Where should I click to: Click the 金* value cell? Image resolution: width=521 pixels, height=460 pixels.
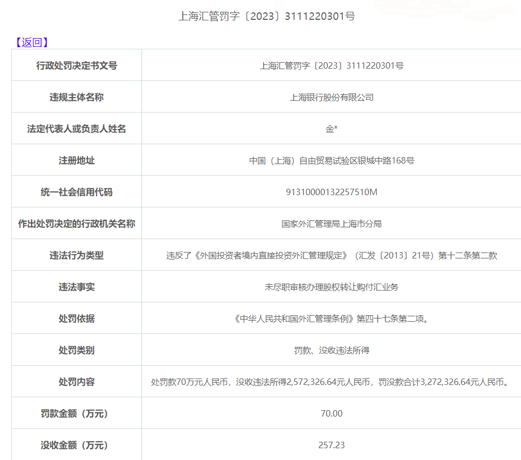[332, 129]
